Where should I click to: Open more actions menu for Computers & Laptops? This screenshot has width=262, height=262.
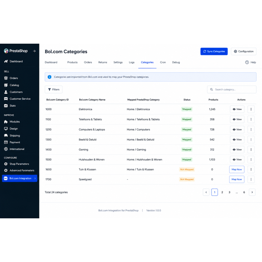pos(251,130)
